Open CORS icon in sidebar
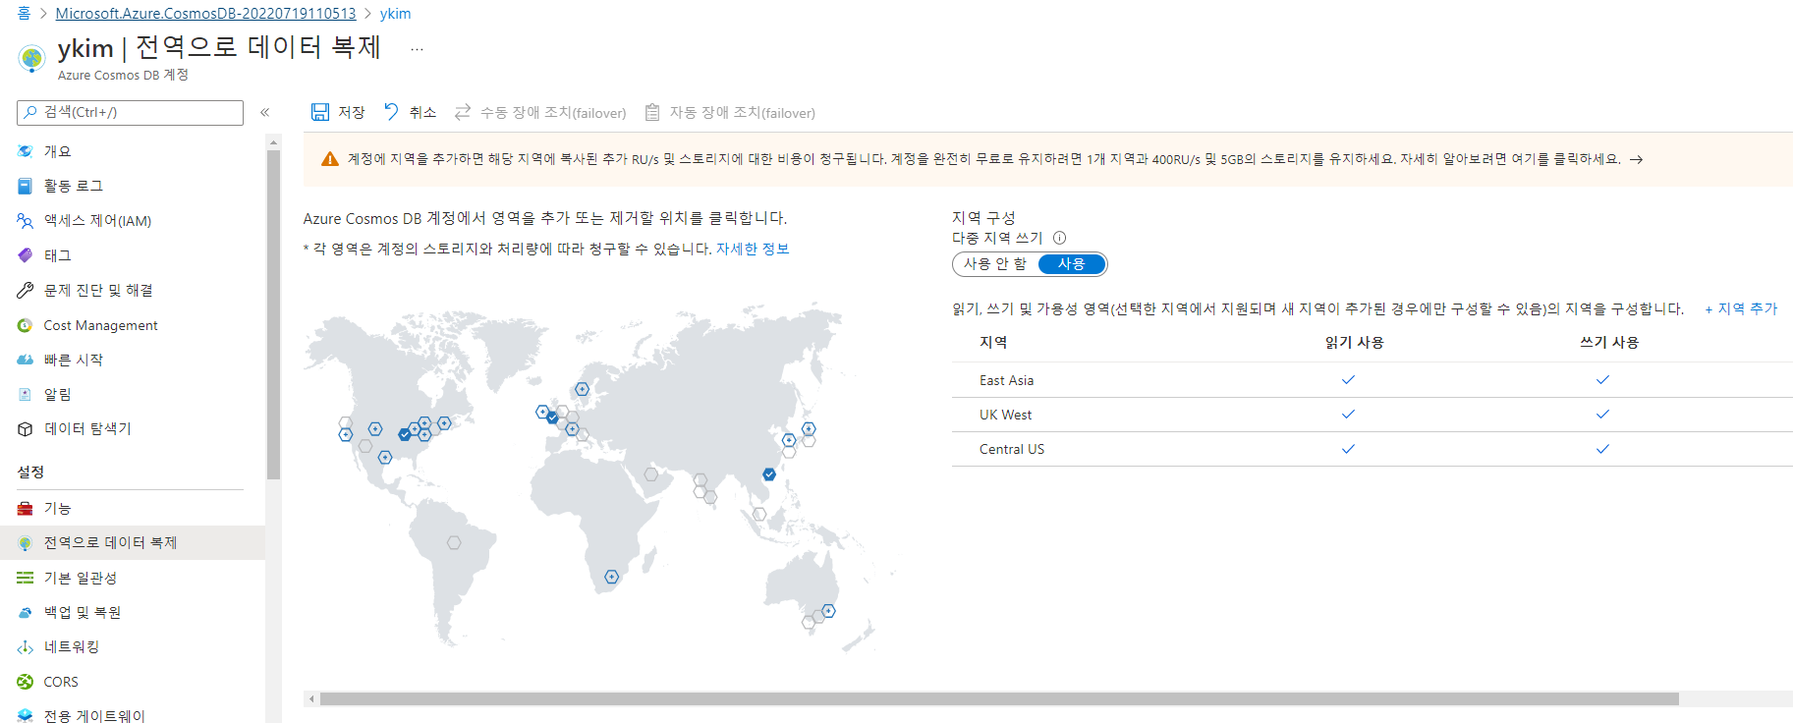The image size is (1793, 723). 26,682
